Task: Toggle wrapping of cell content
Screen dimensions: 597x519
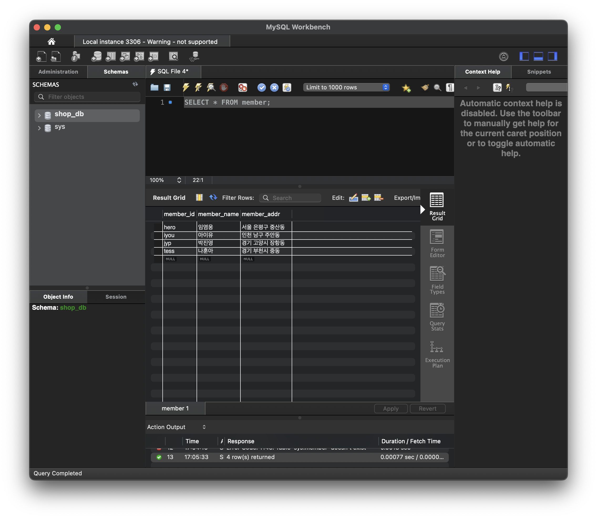Action: coord(199,197)
